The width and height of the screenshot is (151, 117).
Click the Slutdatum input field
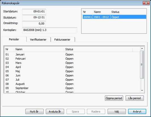pos(34,17)
